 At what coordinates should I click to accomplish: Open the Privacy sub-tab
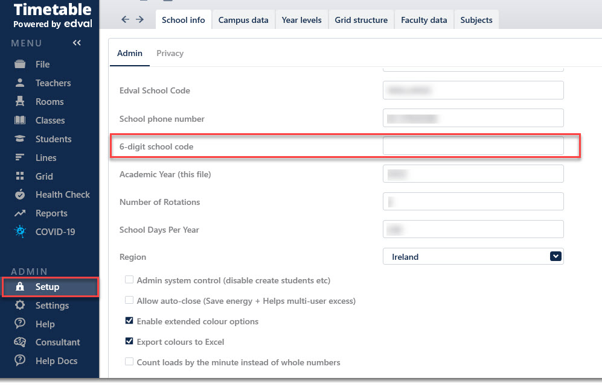[170, 53]
